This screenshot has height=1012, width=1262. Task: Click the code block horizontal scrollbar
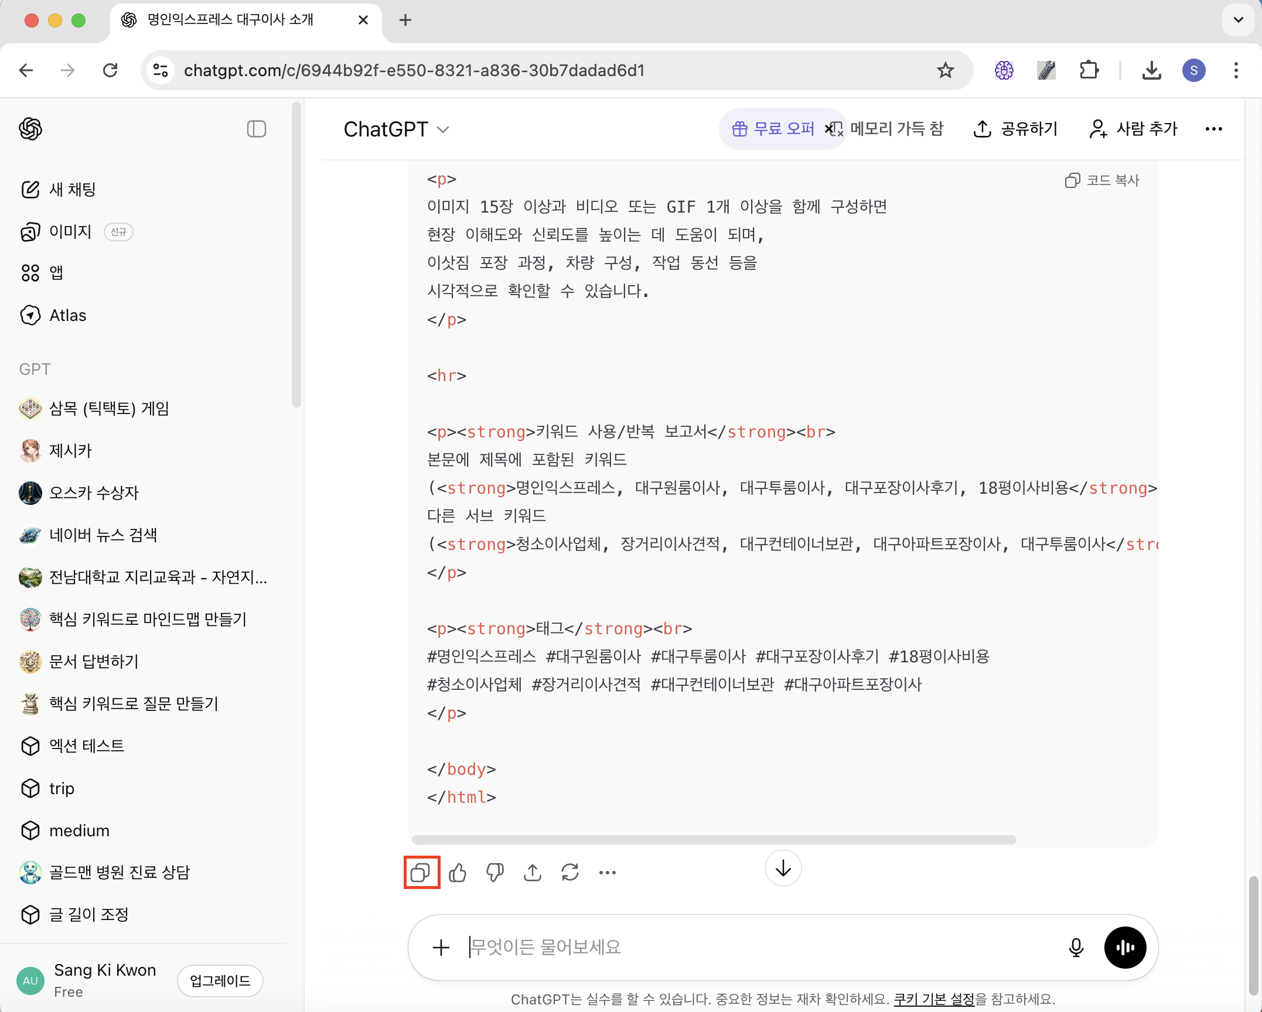(714, 840)
